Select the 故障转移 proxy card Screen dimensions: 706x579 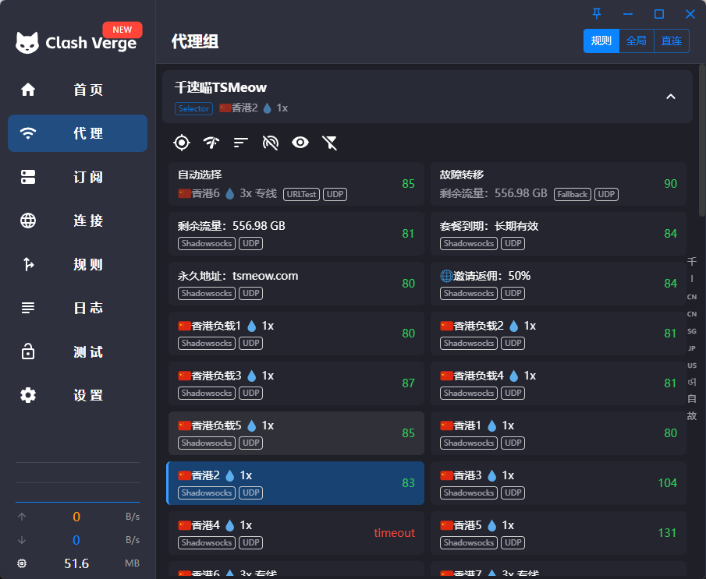click(558, 184)
